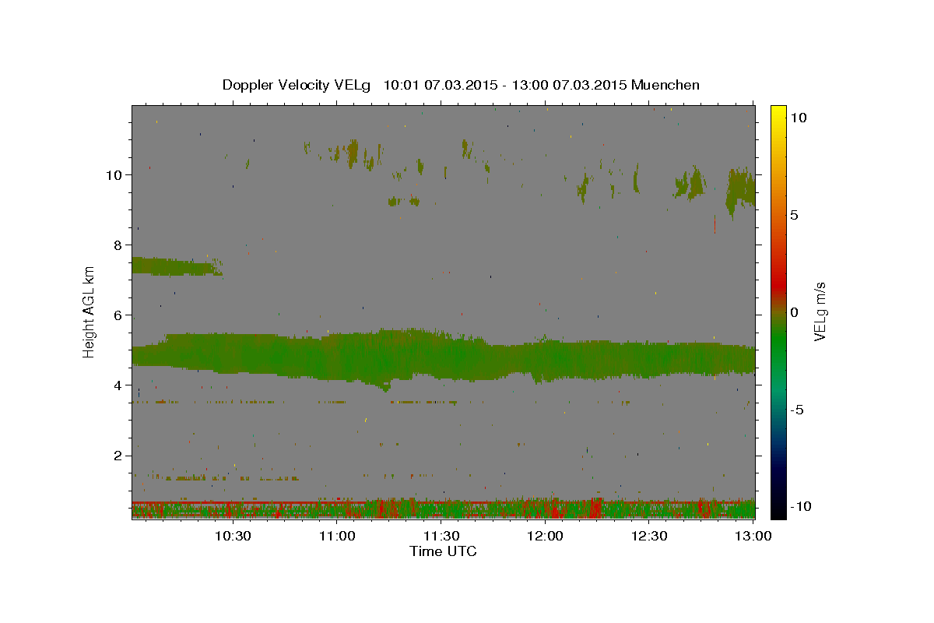Click the 13:00 time tick label
934x623 pixels.
[x=753, y=536]
